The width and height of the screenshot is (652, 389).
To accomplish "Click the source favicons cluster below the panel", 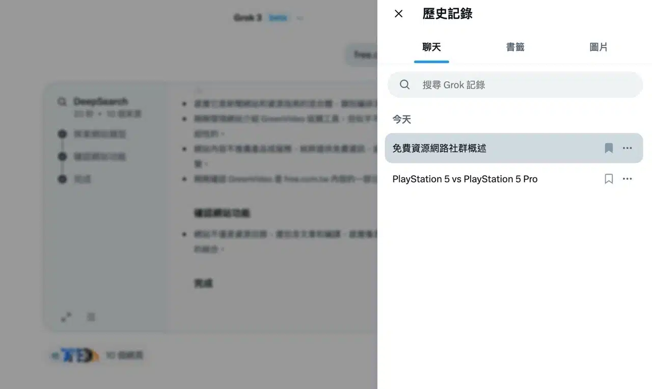I will (75, 355).
